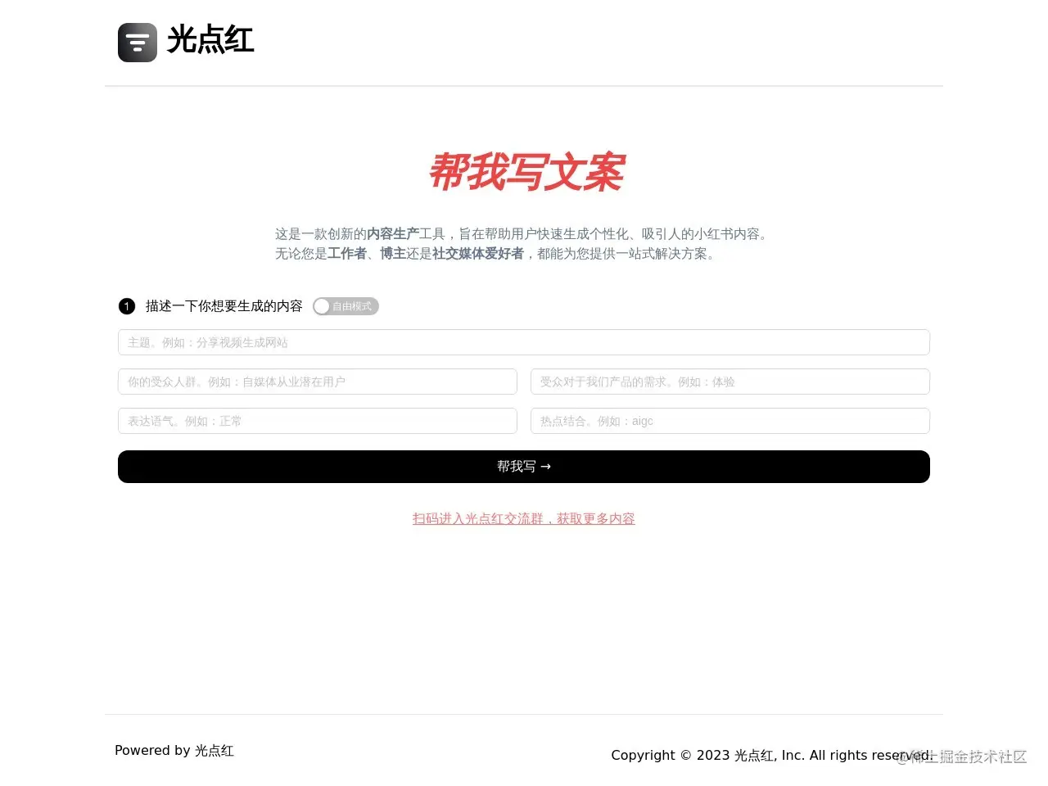The width and height of the screenshot is (1048, 786).
Task: Click Powered by 光点红 in the footer
Action: point(174,750)
